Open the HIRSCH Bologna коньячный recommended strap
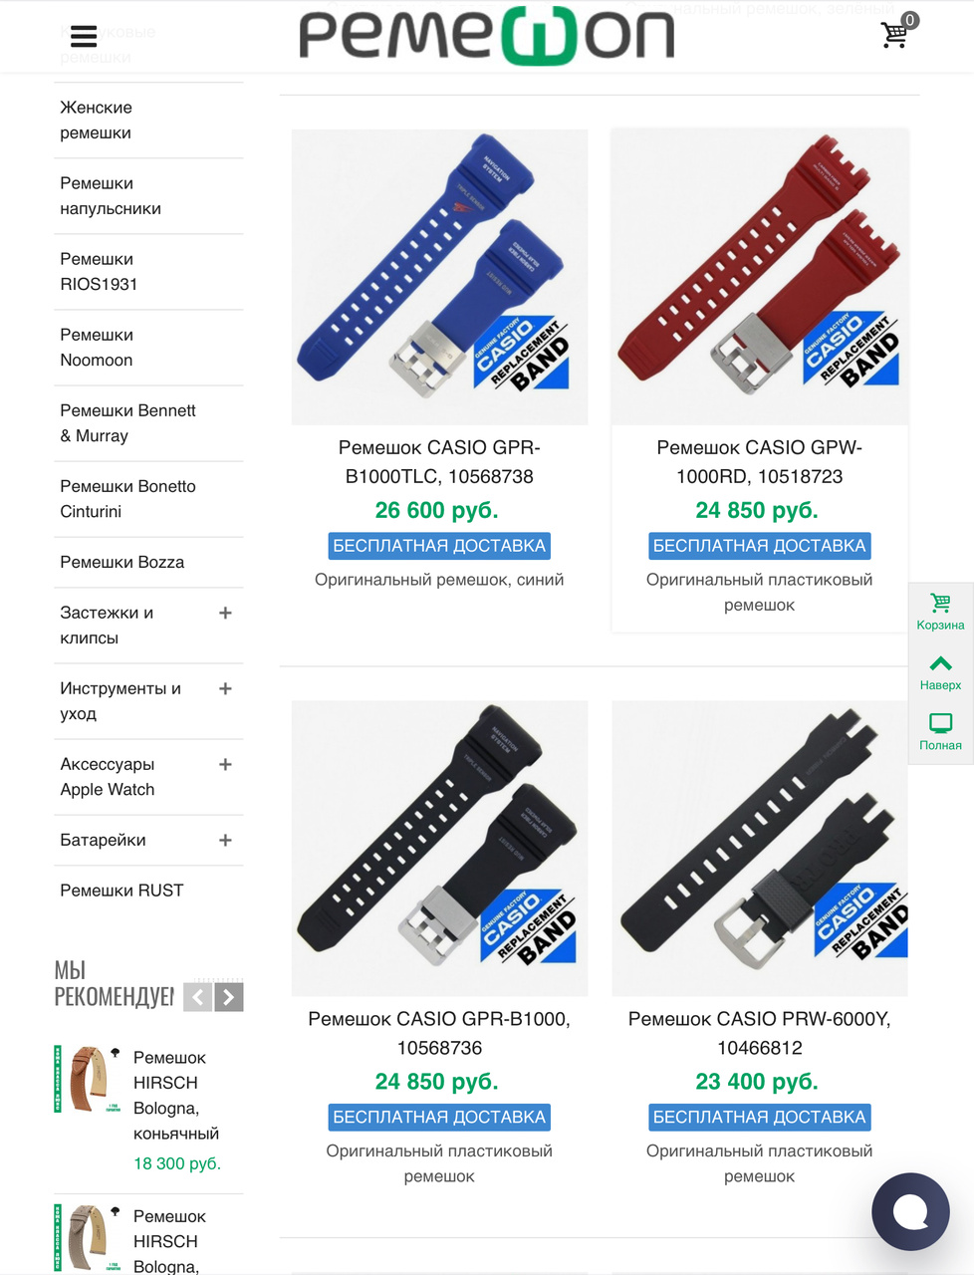The width and height of the screenshot is (974, 1275). (x=177, y=1095)
